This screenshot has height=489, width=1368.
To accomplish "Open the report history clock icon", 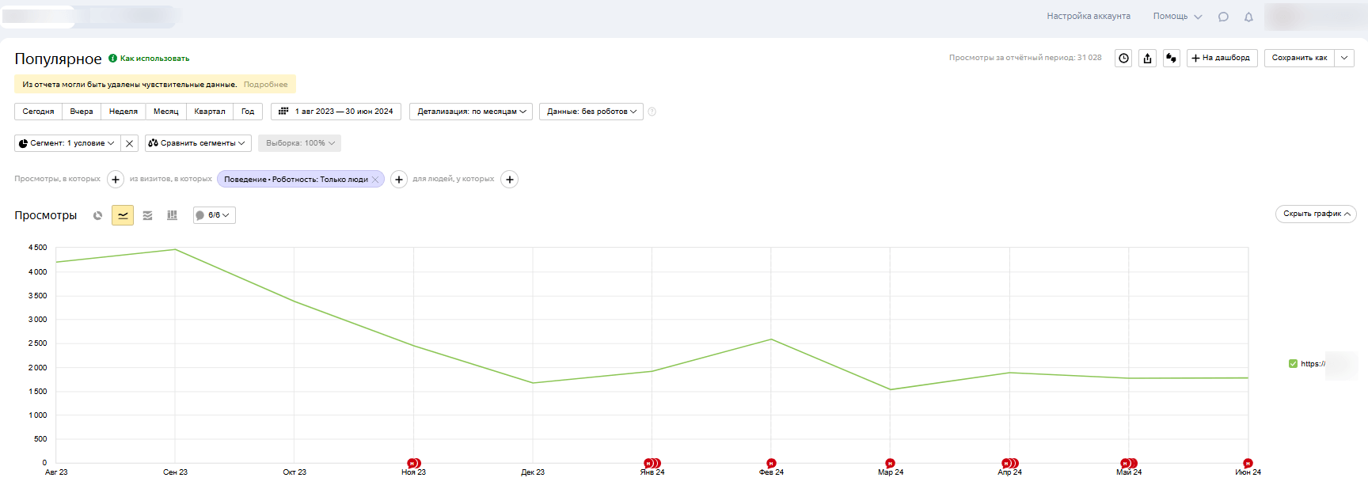I will [x=1123, y=58].
